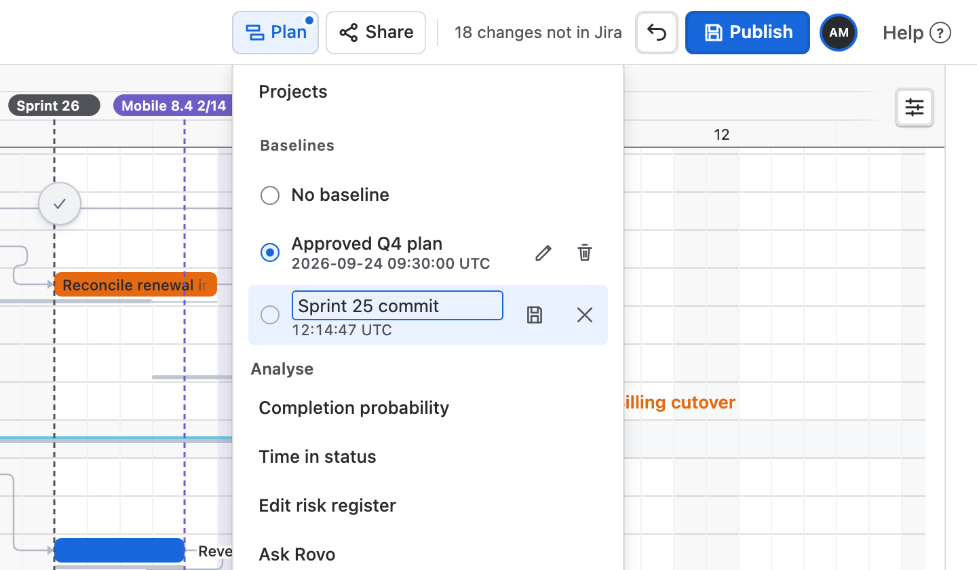Select the Approved Q4 plan baseline radio
This screenshot has width=977, height=570.
click(270, 252)
